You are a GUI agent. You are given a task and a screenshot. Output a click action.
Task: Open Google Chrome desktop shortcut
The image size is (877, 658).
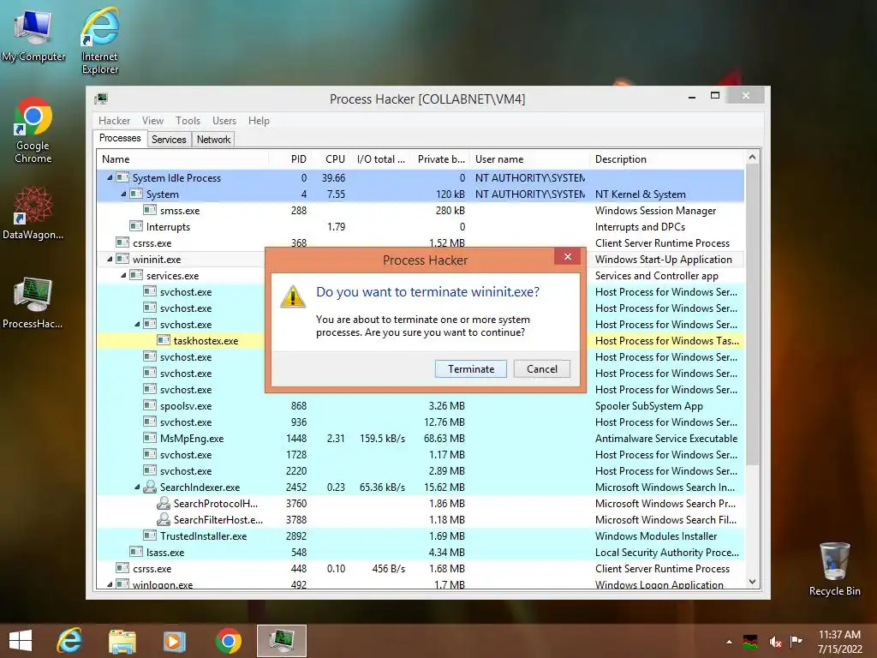pyautogui.click(x=33, y=130)
